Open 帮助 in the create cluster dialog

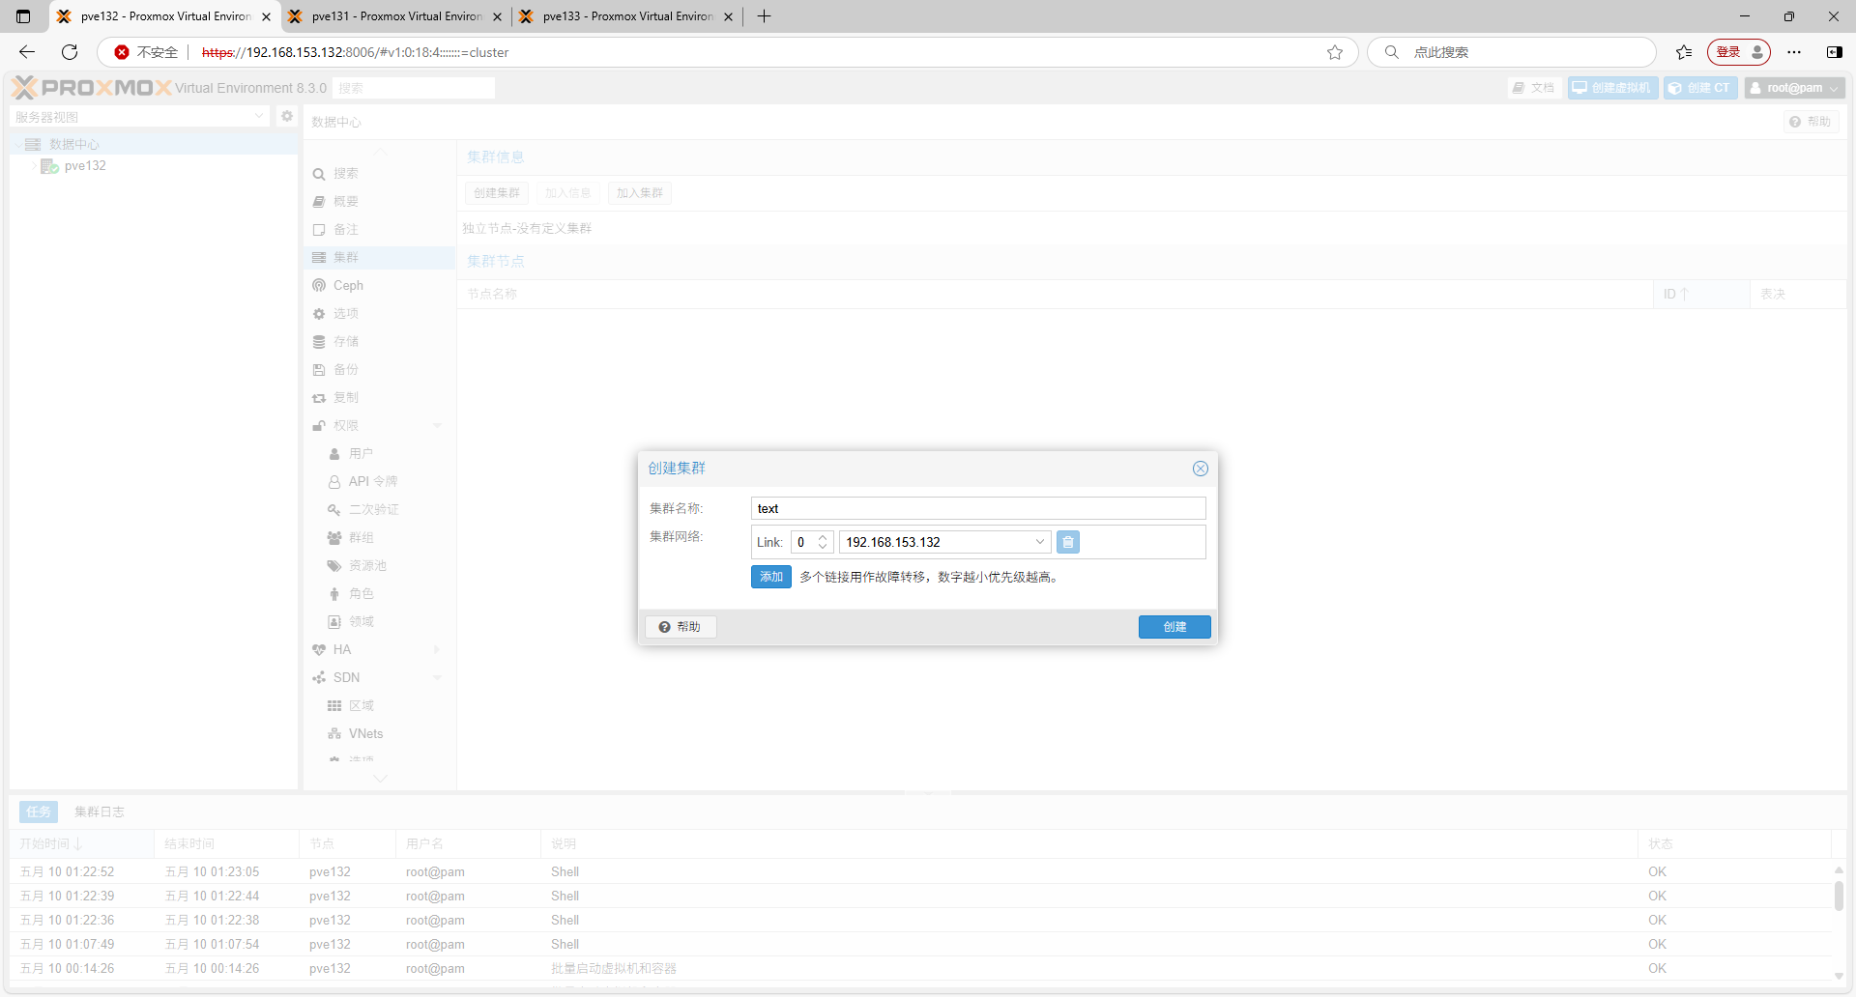click(x=681, y=627)
